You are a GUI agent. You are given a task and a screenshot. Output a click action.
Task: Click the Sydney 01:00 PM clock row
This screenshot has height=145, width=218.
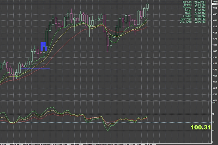(194, 8)
